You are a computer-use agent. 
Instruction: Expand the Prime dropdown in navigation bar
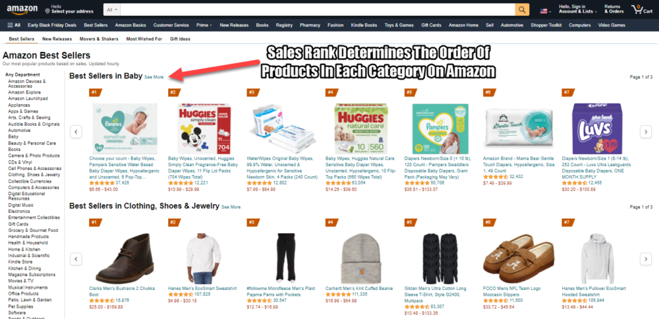(204, 25)
